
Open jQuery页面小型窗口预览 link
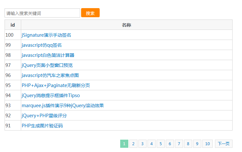click(x=47, y=65)
